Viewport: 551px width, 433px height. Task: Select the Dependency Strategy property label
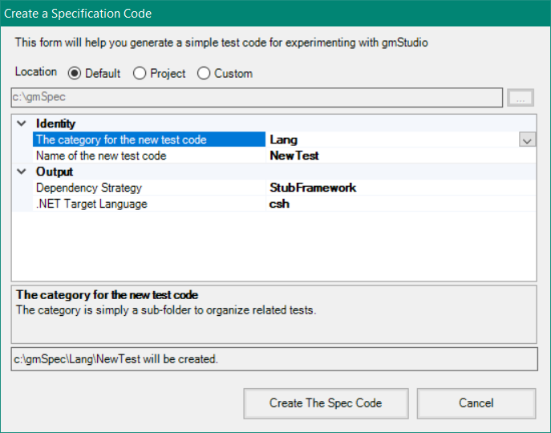[x=88, y=188]
